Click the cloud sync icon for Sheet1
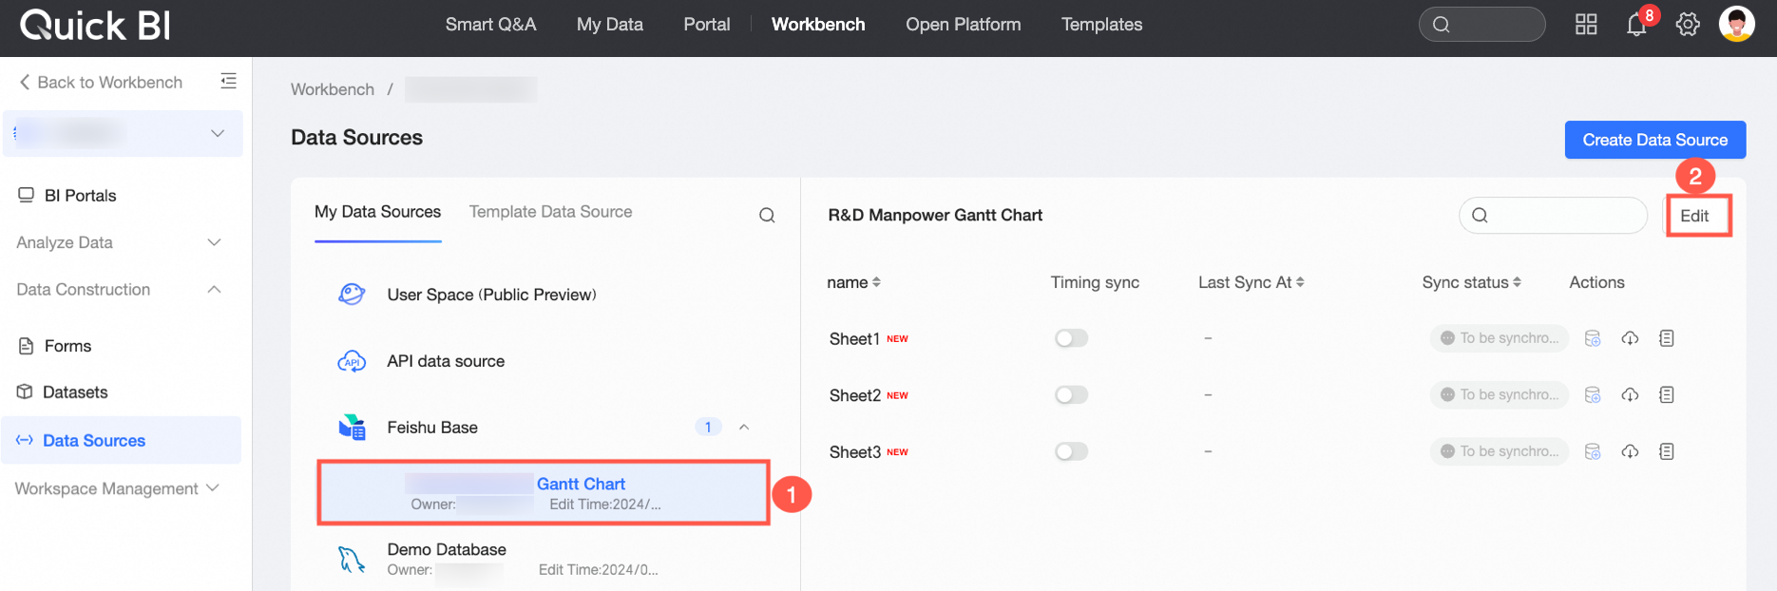 pyautogui.click(x=1630, y=338)
